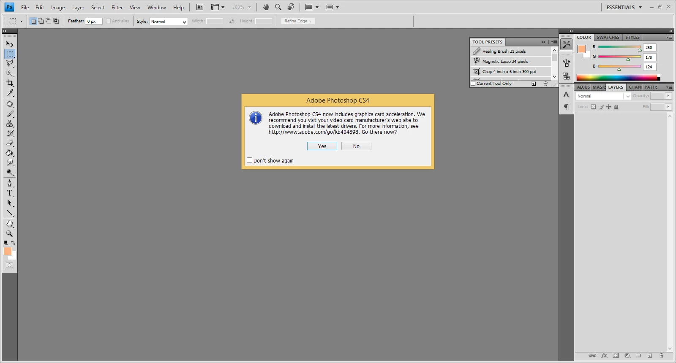Click Rotate View tool in application bar
This screenshot has width=676, height=363.
291,7
